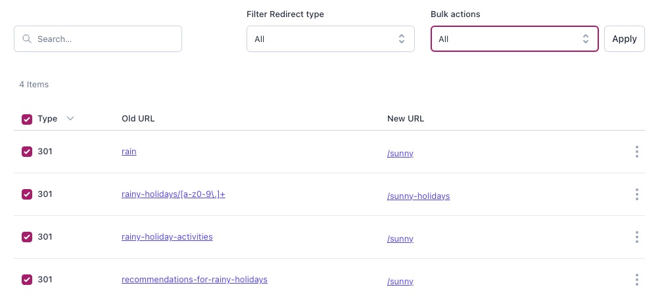Click the Bulk actions selector arrows
664x302 pixels.
click(586, 39)
